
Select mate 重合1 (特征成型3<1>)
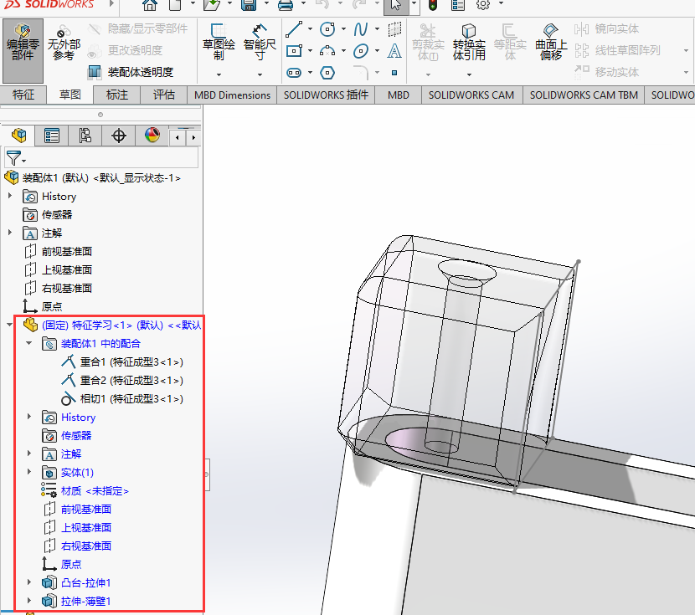click(122, 361)
